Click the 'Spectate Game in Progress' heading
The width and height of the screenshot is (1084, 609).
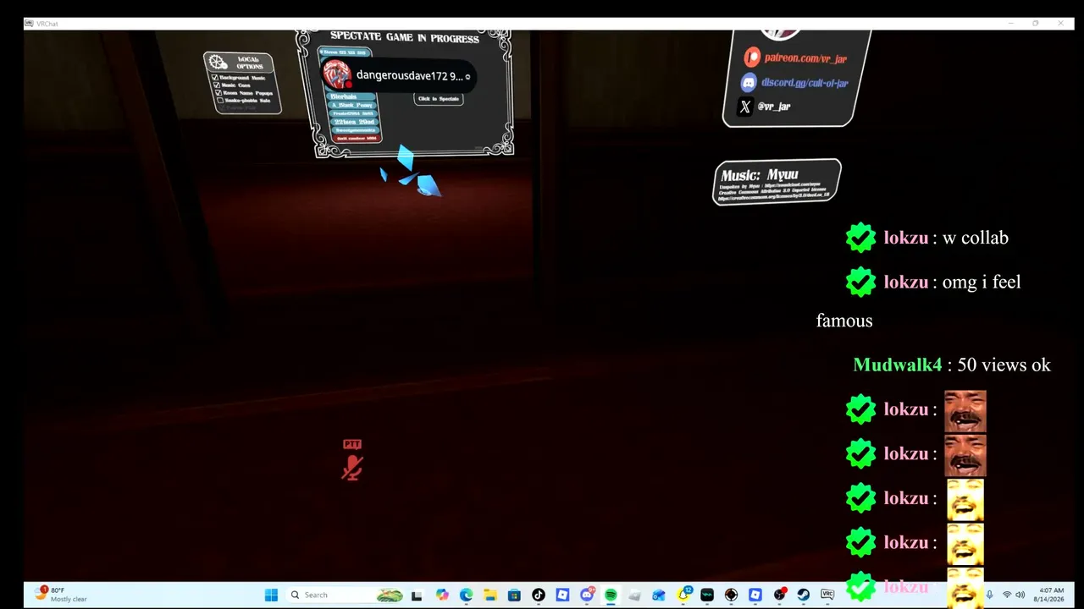[x=405, y=36]
